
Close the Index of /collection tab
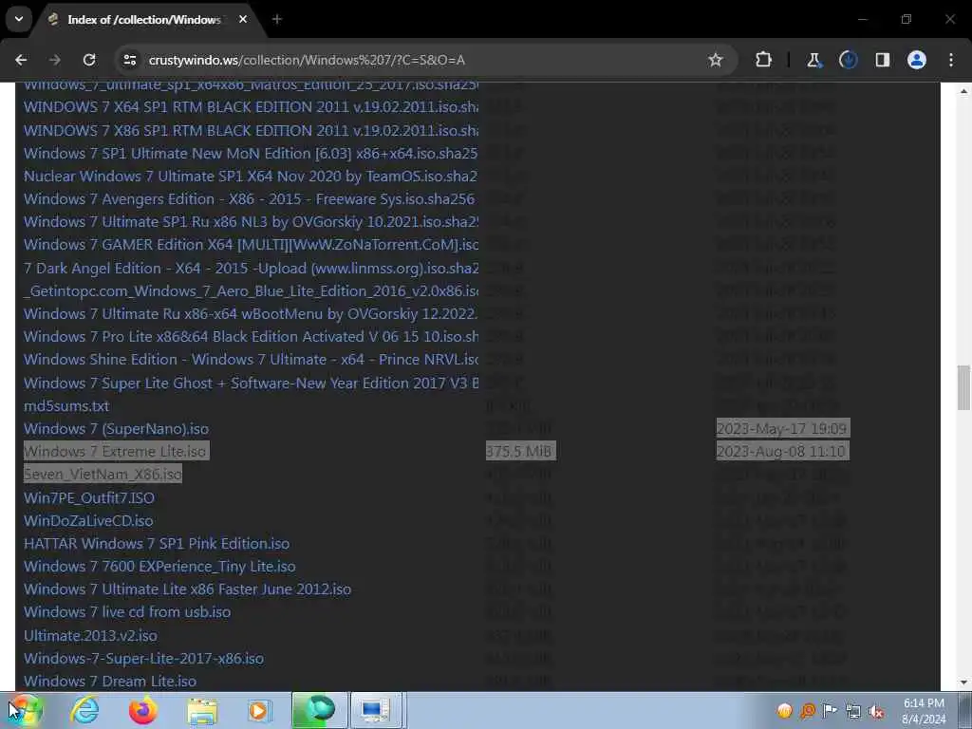click(243, 19)
